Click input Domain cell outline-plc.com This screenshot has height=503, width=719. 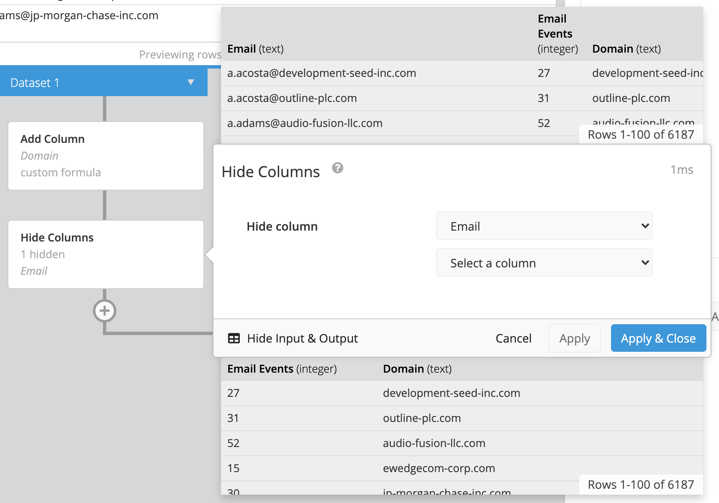[x=631, y=98]
